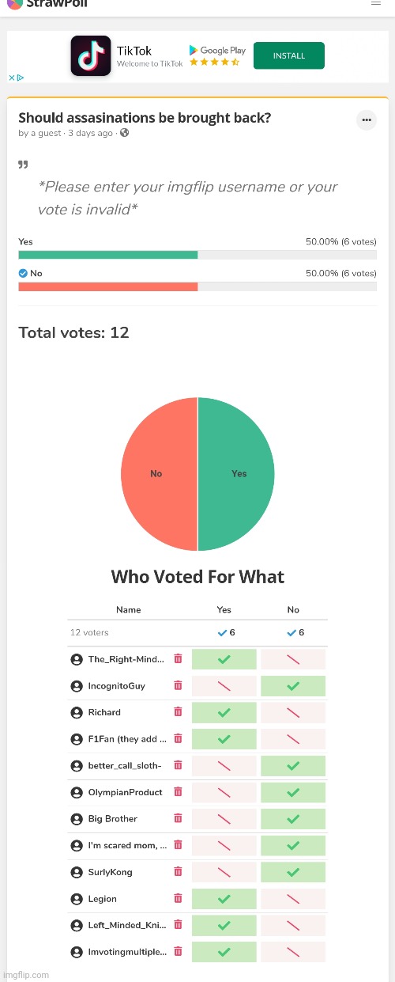Toggle Yes checkmark for The_Right-Mind voter
The height and width of the screenshot is (982, 395).
click(x=224, y=659)
